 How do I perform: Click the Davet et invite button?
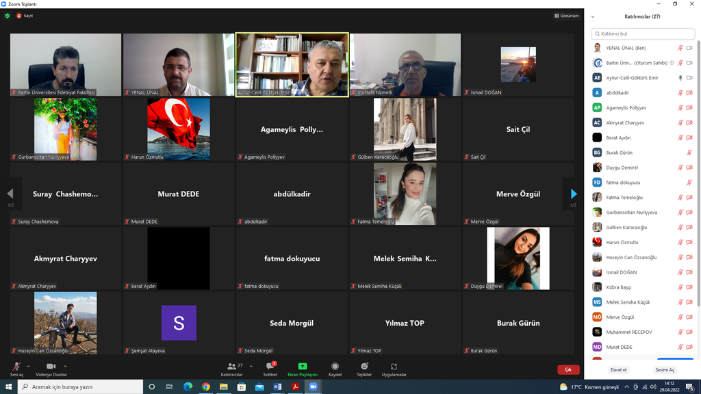(x=618, y=370)
